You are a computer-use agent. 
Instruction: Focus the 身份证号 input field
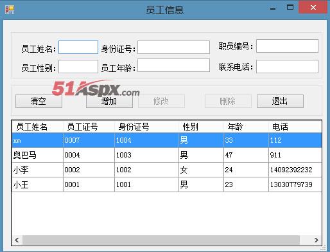[173, 47]
